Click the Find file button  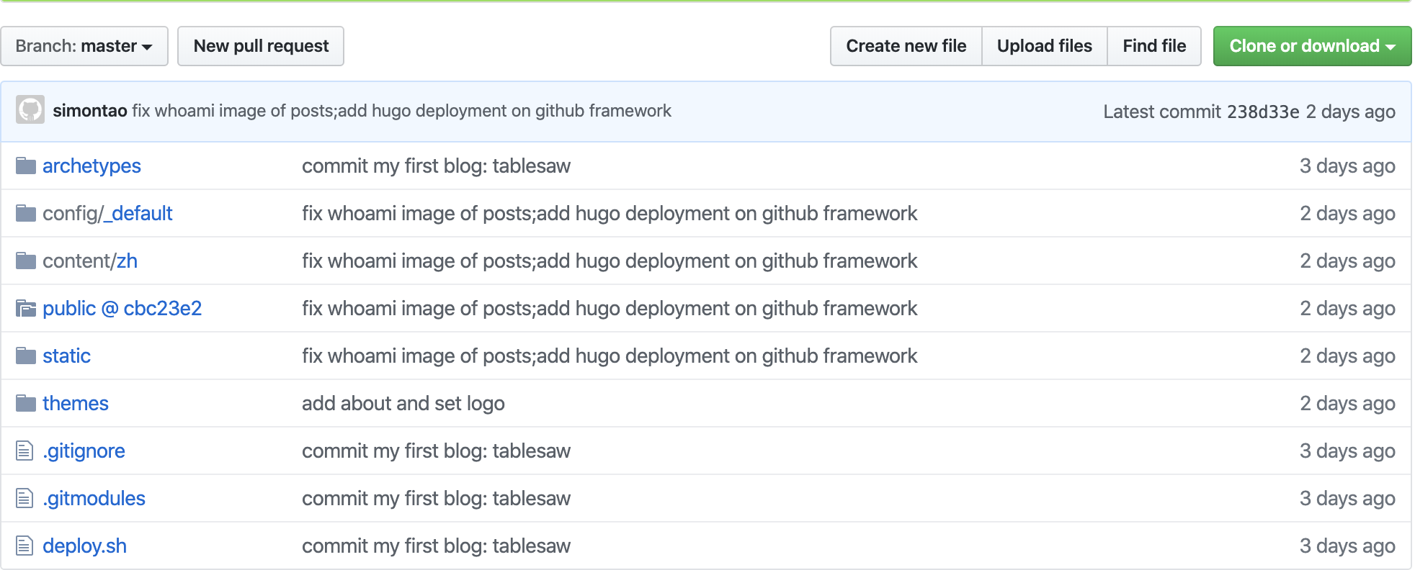pos(1153,46)
